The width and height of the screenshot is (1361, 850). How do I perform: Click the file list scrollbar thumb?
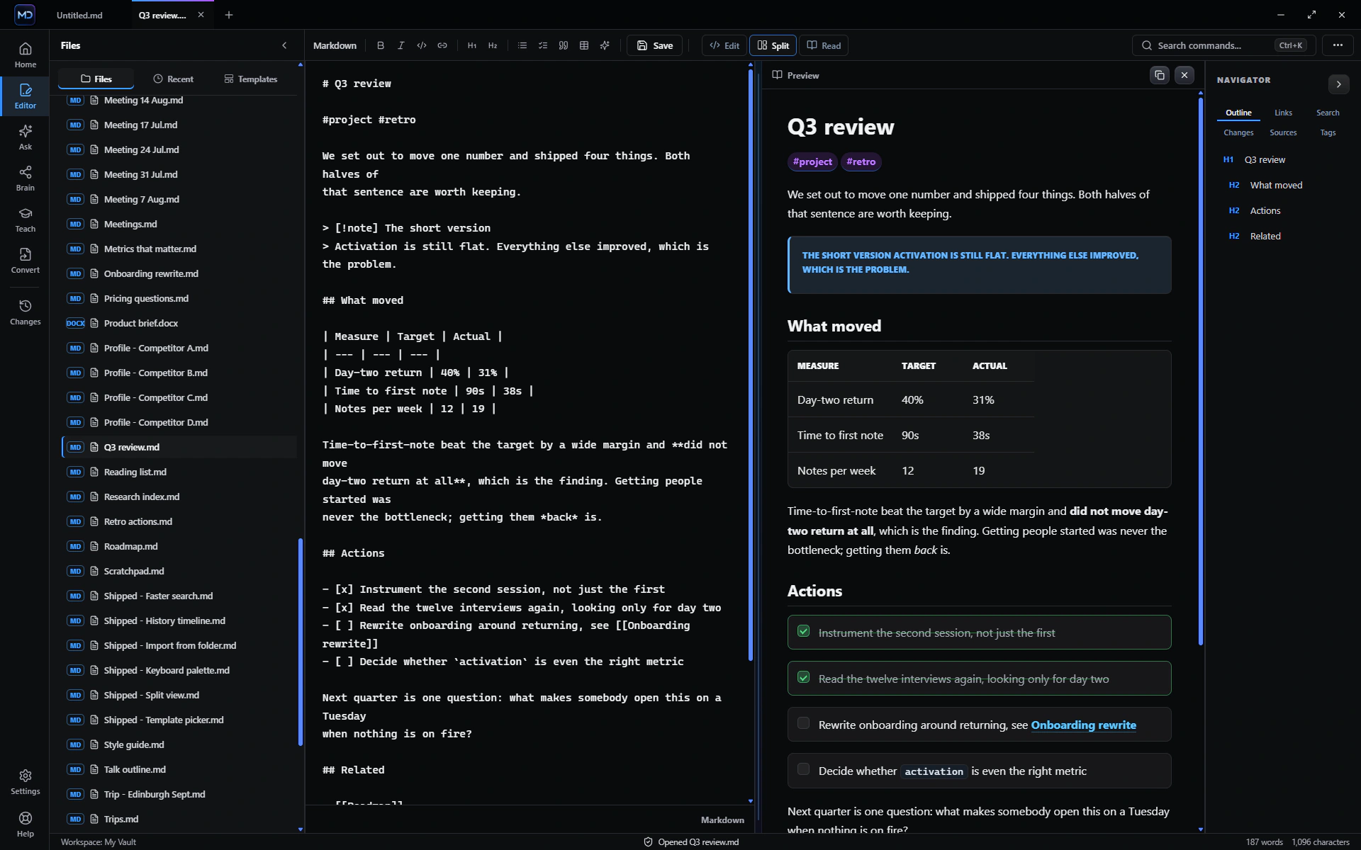click(301, 642)
